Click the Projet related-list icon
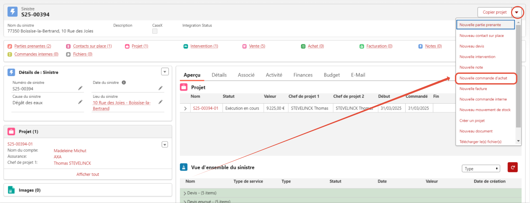The width and height of the screenshot is (530, 203). tap(127, 46)
